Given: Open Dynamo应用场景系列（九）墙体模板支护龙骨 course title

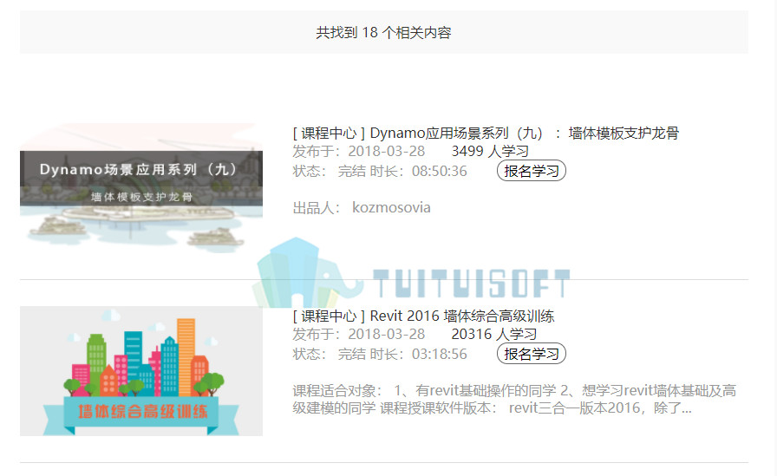Looking at the screenshot, I should (x=486, y=133).
